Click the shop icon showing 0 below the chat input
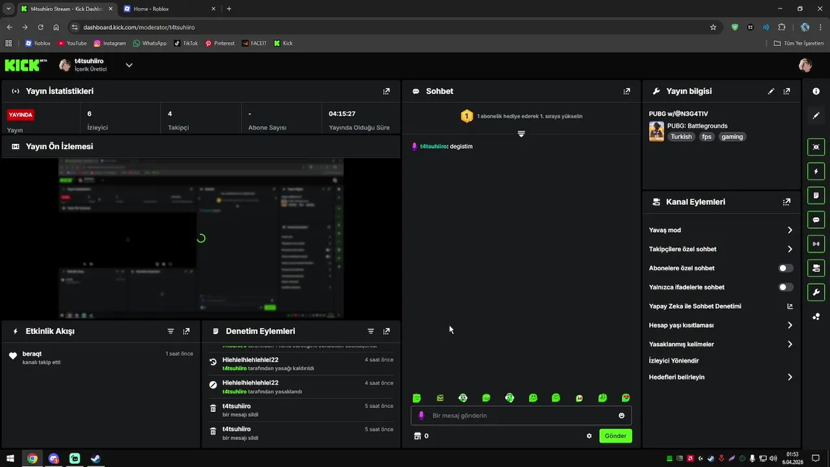This screenshot has width=830, height=467. (418, 436)
